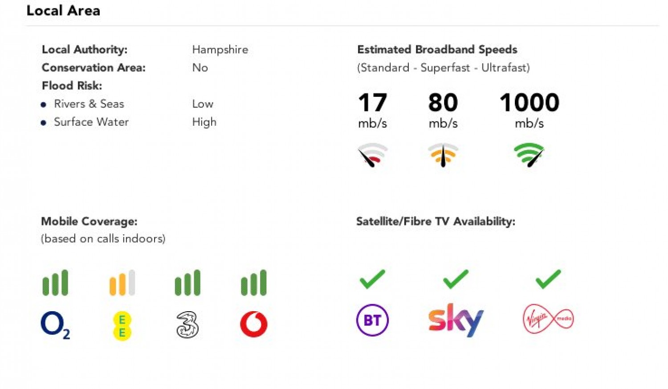Viewport: 668px width, 389px height.
Task: Click the orange EE signal strength bars
Action: pos(122,283)
